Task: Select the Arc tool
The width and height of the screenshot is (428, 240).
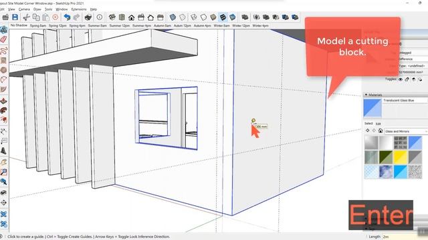Action: (3, 80)
